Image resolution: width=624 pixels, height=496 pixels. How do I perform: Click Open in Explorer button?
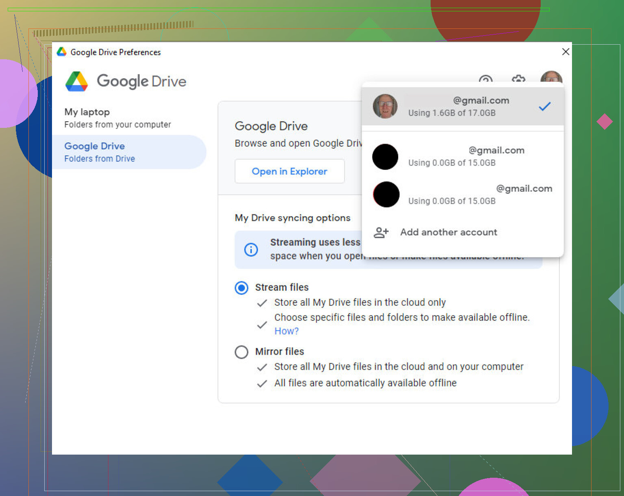click(289, 171)
